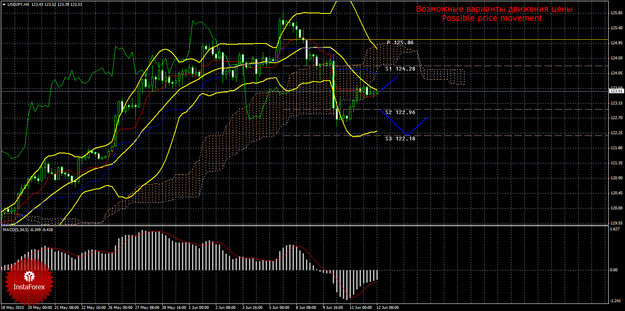625x311 pixels.
Task: Click the InstaForex gear logo icon
Action: click(x=29, y=276)
